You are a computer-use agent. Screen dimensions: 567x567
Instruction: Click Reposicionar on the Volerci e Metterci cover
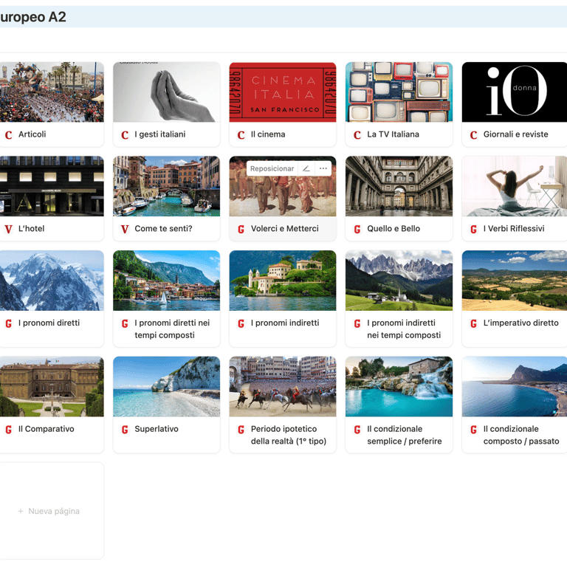272,168
